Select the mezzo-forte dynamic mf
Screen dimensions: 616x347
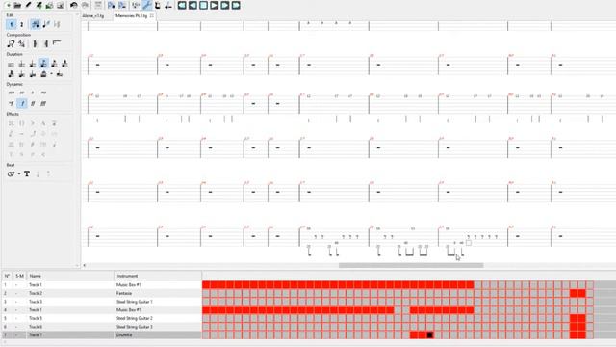tap(11, 104)
